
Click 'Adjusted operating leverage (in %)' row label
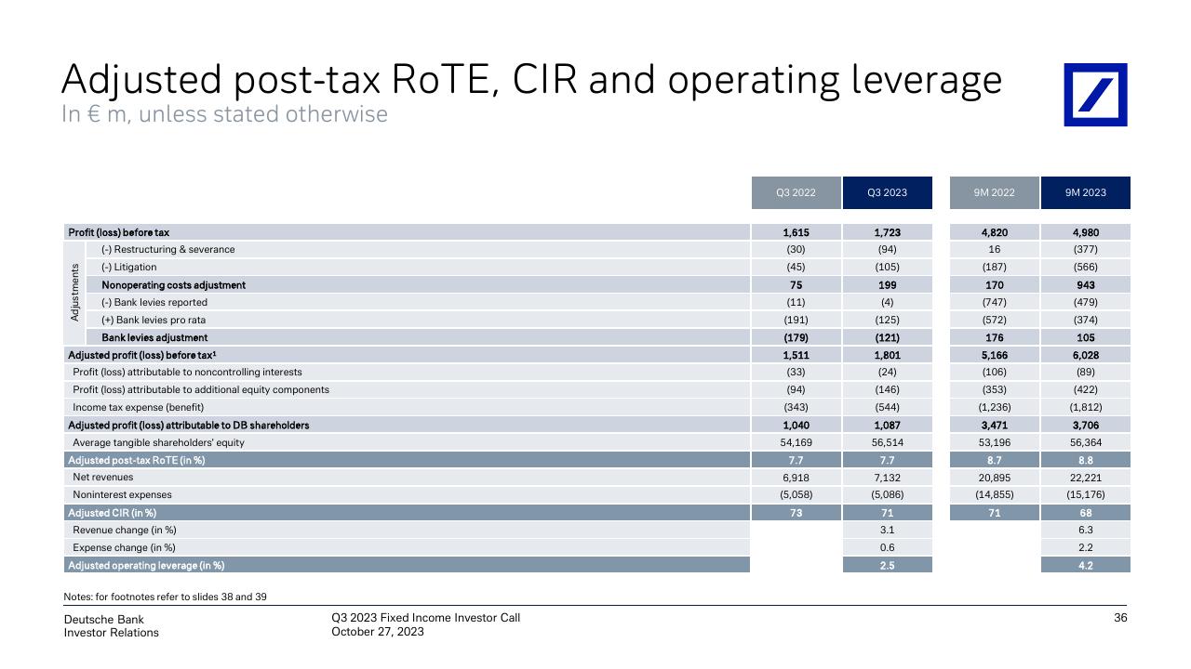146,565
